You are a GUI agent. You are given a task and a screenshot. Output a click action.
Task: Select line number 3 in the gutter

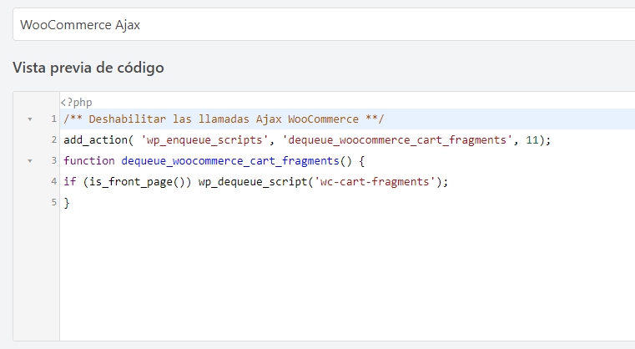pos(54,160)
